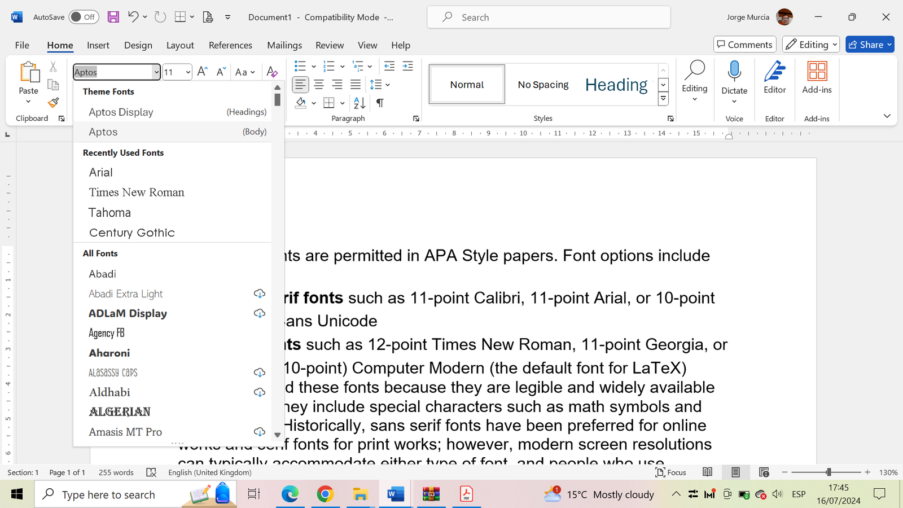
Task: Open bullets list dropdown arrow
Action: pos(314,67)
